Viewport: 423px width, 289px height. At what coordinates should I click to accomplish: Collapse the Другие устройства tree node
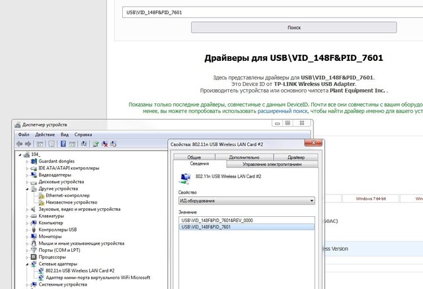[x=28, y=188]
